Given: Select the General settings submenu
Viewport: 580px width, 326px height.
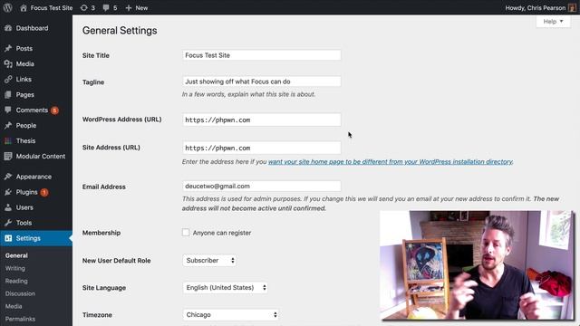Looking at the screenshot, I should (x=16, y=255).
